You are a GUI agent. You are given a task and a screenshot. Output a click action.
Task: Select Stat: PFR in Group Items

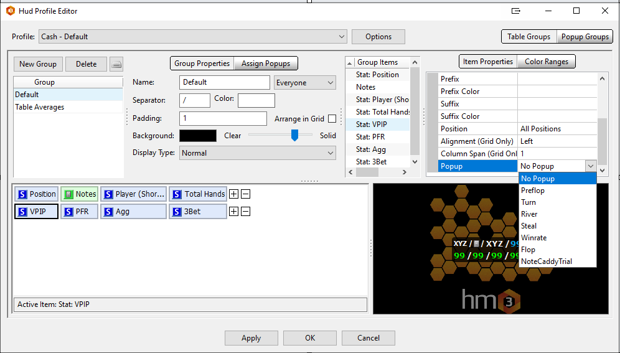pos(378,137)
